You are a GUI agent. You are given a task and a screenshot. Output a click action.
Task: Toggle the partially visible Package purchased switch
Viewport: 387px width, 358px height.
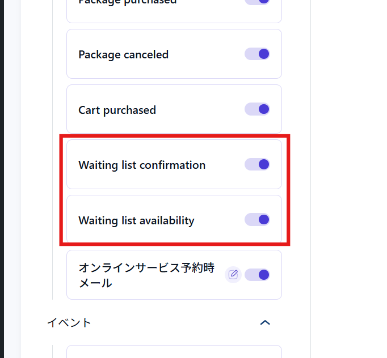257,2
